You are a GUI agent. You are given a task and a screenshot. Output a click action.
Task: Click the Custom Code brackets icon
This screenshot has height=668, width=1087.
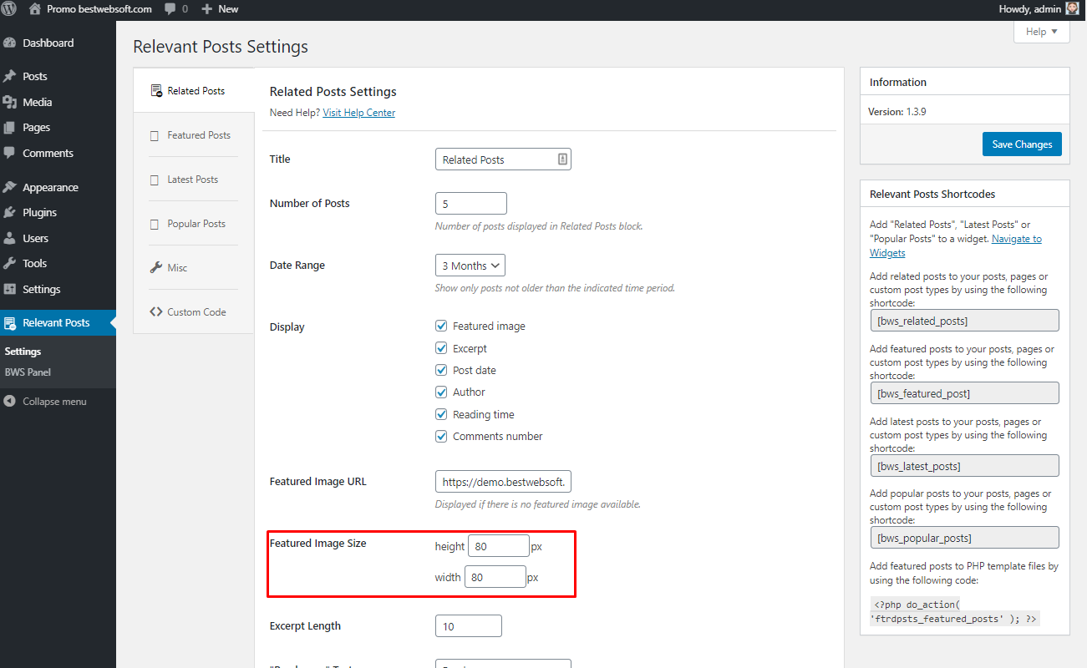(x=156, y=312)
